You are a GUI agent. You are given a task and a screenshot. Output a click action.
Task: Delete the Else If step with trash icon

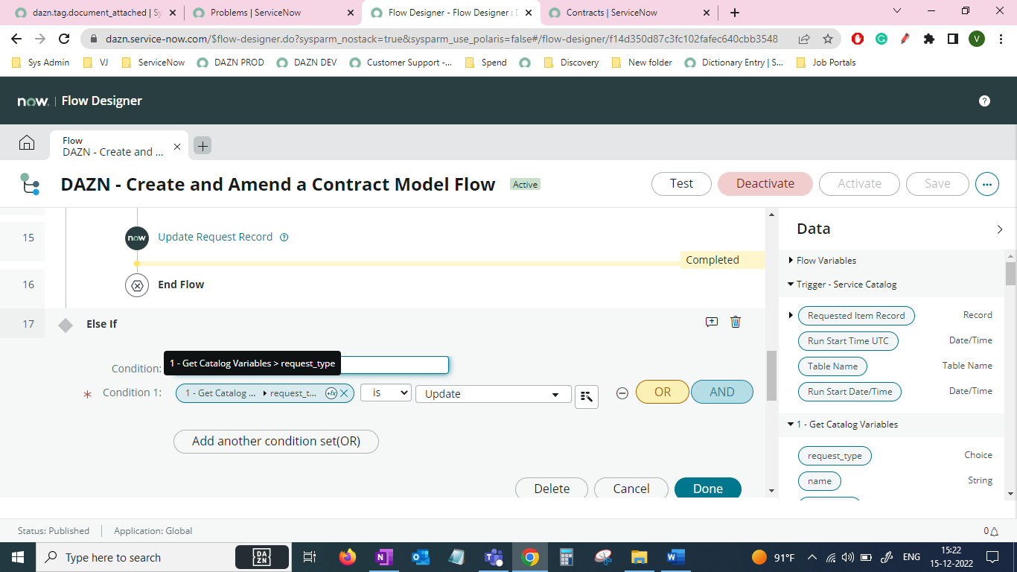[736, 322]
